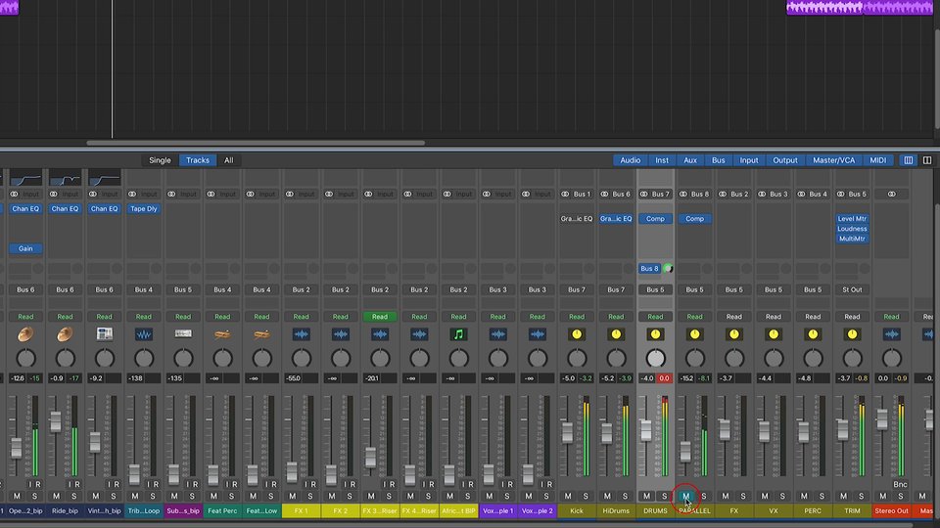The height and width of the screenshot is (528, 940).
Task: Click the percussion icon on Feat Perc strip
Action: (222, 334)
